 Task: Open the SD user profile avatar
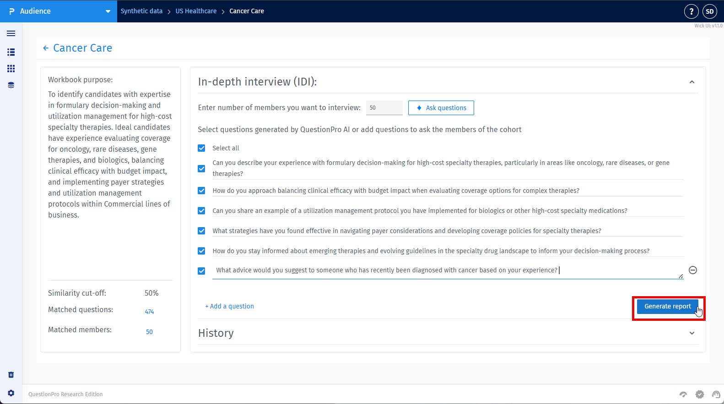click(710, 11)
